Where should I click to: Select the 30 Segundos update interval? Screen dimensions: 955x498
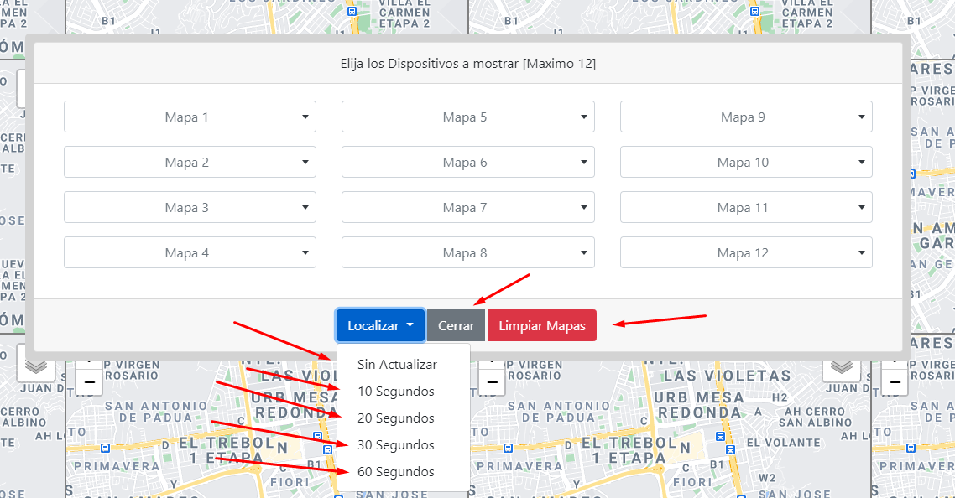[x=395, y=445]
